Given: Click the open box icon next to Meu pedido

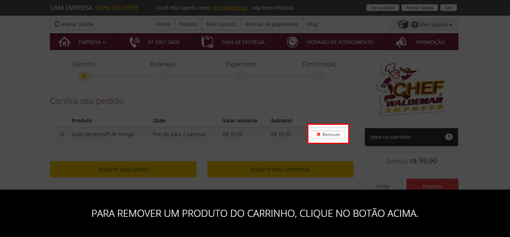Looking at the screenshot, I should point(403,25).
